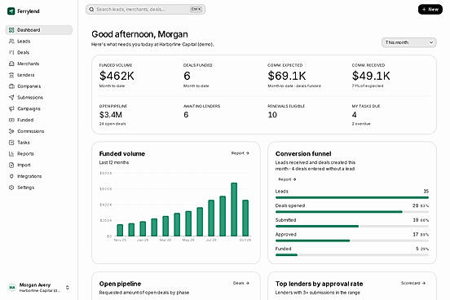450x300 pixels.
Task: Click the Funded funnel progress bar
Action: (352, 255)
